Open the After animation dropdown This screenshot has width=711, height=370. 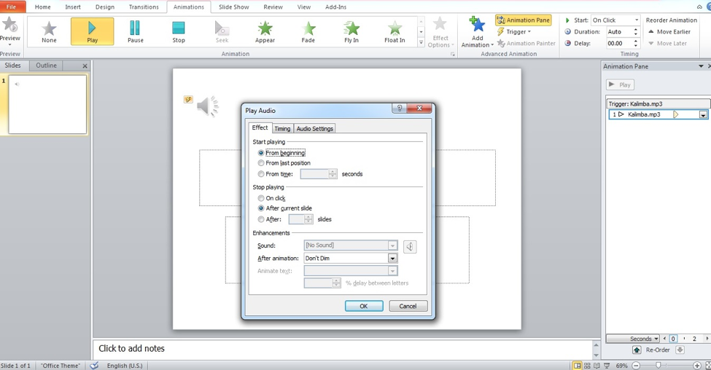392,258
